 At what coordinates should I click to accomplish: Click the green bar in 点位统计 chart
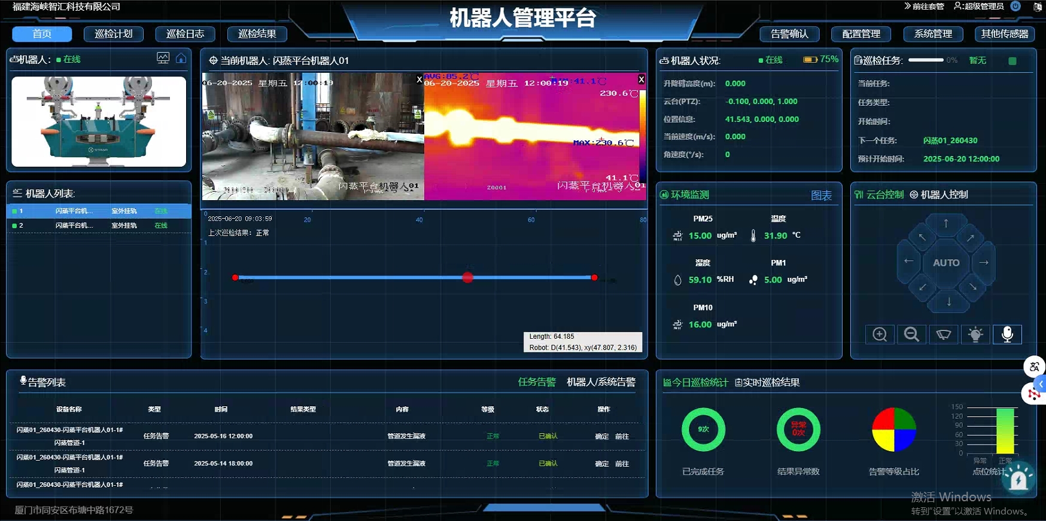click(x=1005, y=431)
